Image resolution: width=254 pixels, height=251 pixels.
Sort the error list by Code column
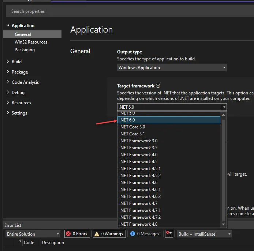29,243
